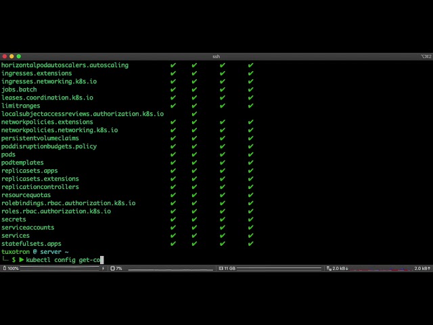This screenshot has height=325, width=433.
Task: Click the 'config' word in the command
Action: coord(65,260)
